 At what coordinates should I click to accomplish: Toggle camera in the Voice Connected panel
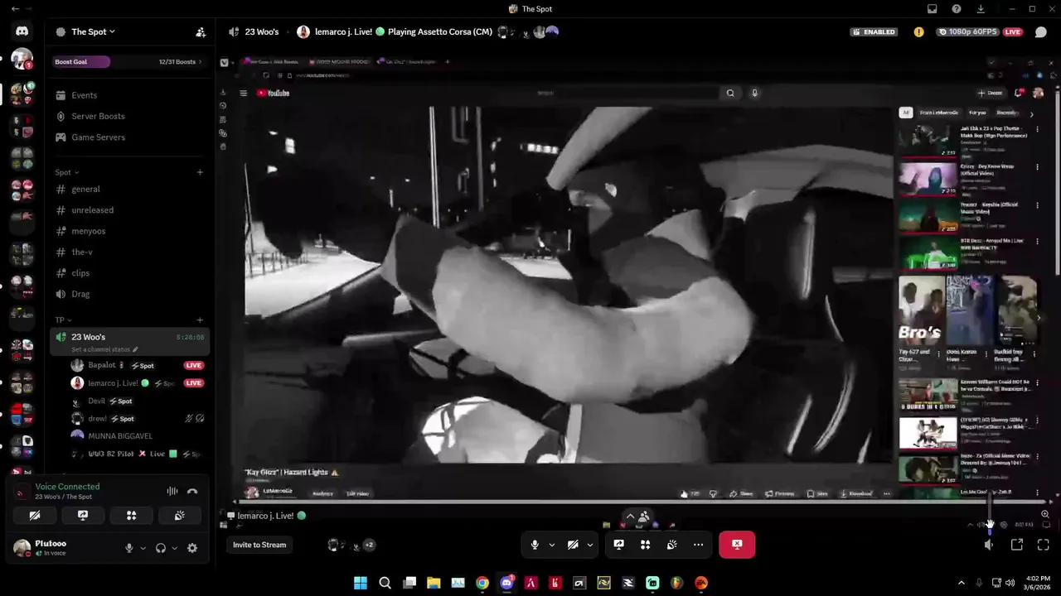click(34, 516)
